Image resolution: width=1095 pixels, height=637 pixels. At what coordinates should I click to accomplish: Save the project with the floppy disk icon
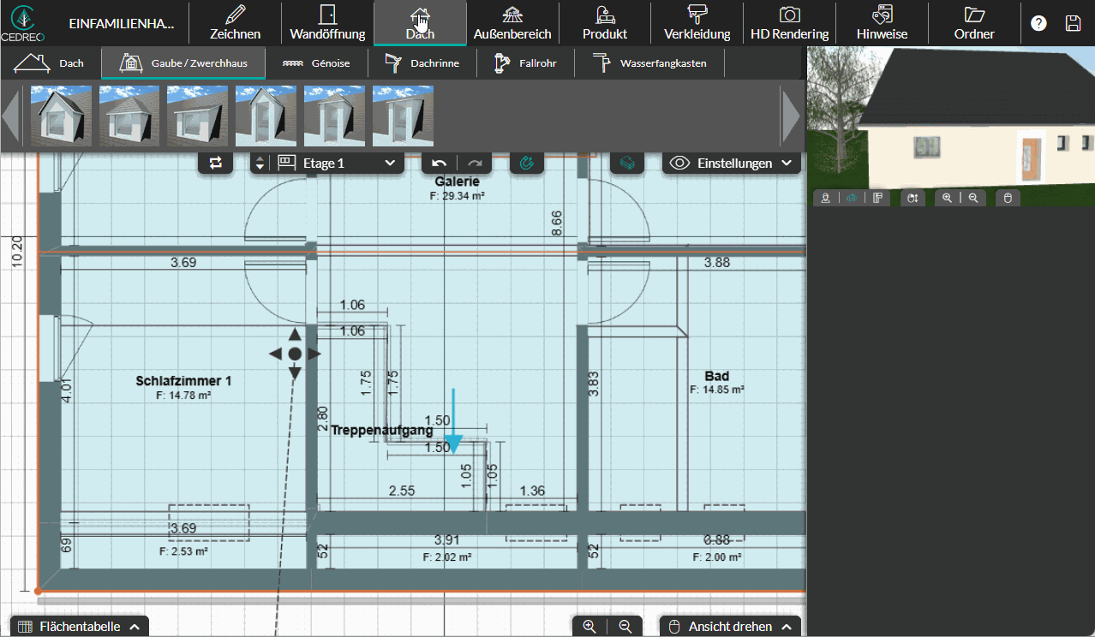click(x=1073, y=23)
